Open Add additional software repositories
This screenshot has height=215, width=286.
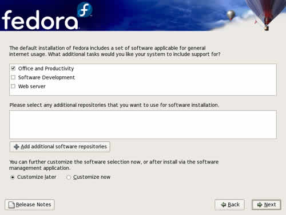(x=60, y=147)
